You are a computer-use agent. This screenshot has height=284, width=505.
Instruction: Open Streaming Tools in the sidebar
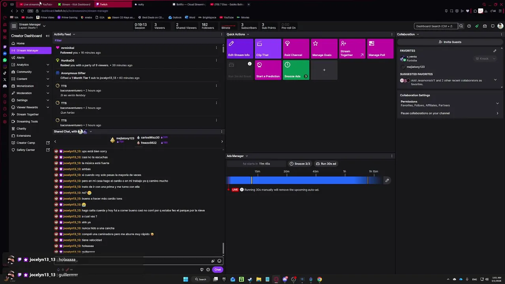(30, 121)
